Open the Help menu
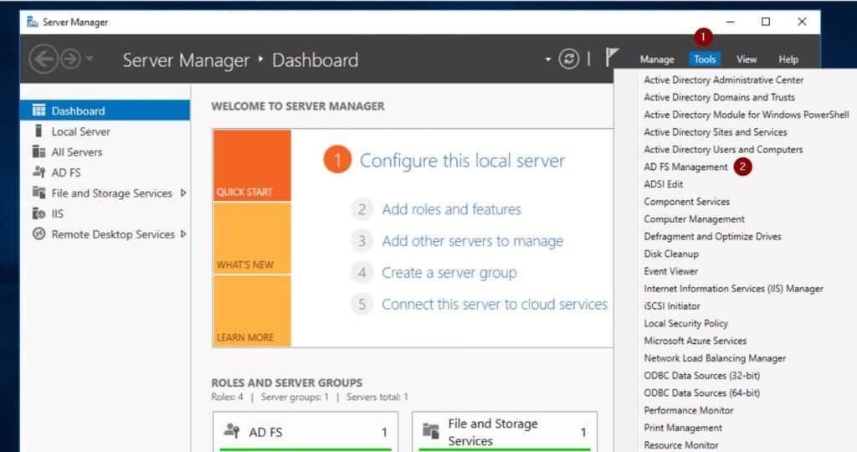 [x=788, y=59]
